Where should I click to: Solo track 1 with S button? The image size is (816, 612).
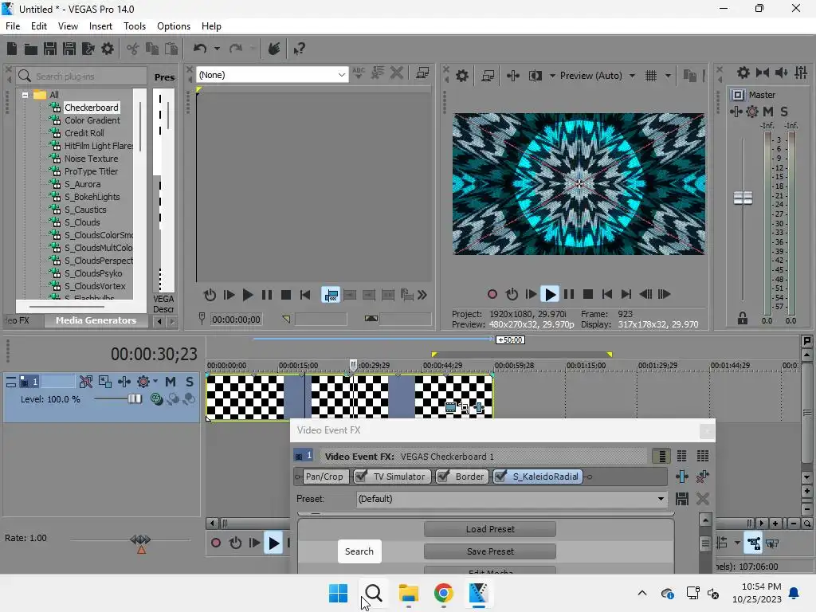pos(190,382)
